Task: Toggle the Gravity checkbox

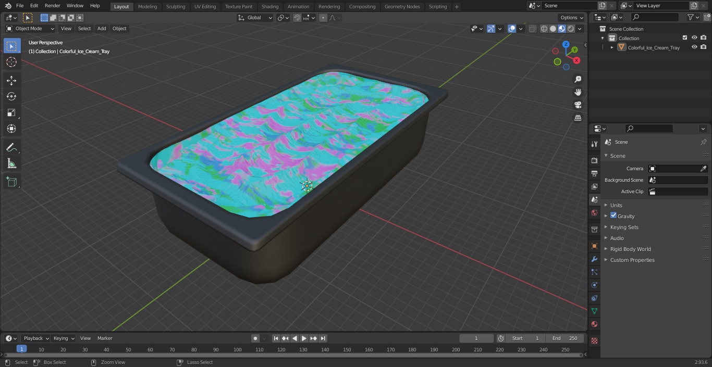Action: click(613, 216)
